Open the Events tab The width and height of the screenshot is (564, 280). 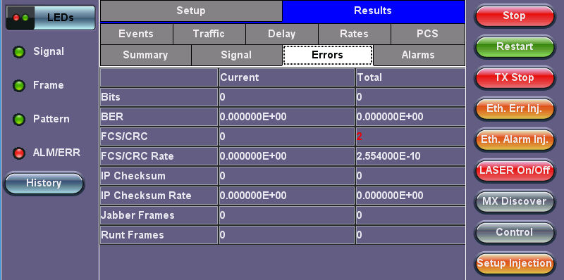pyautogui.click(x=136, y=34)
